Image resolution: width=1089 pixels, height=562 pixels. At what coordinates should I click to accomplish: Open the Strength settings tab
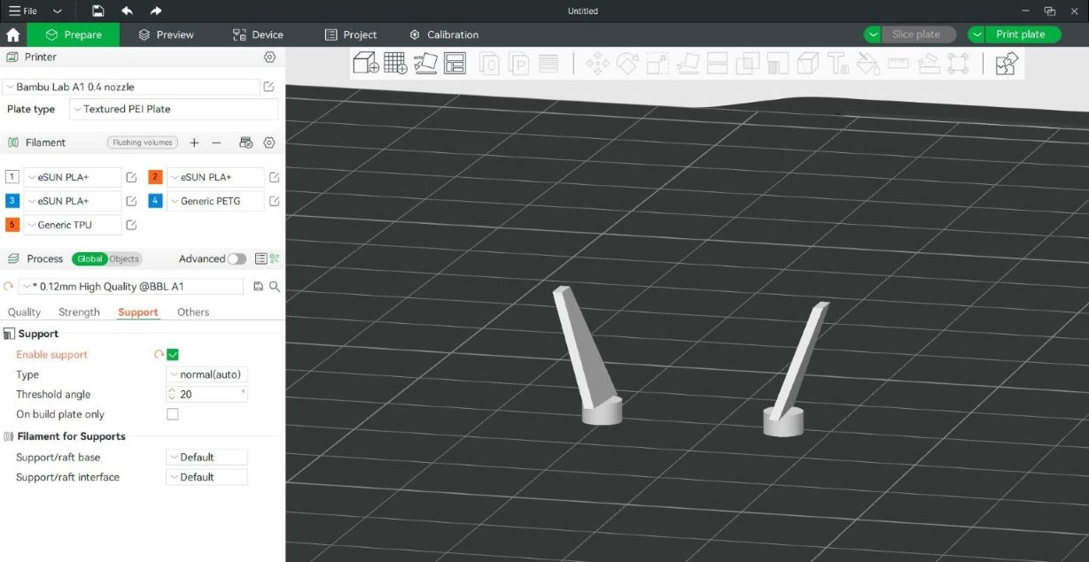pyautogui.click(x=79, y=312)
